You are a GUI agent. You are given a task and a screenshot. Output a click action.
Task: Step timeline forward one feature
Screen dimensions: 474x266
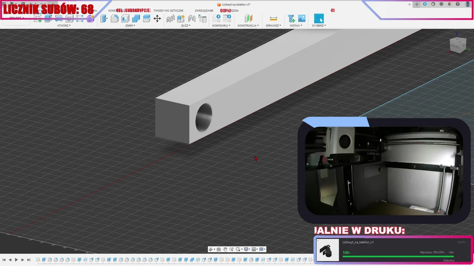[22, 260]
